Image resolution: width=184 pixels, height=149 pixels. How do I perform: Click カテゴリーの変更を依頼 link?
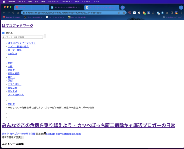pos(22,134)
